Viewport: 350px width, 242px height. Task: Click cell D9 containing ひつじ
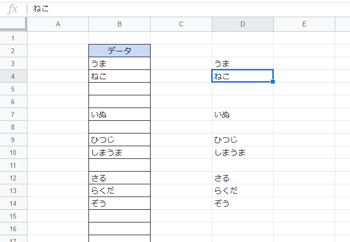pos(242,140)
